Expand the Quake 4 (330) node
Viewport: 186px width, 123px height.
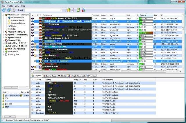pyautogui.click(x=3, y=38)
